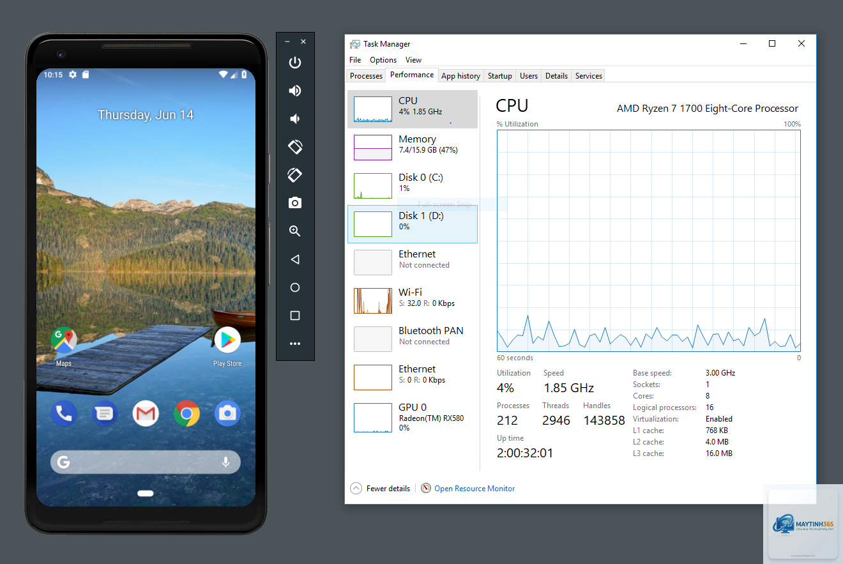
Task: Open the Options menu in Task Manager
Action: pos(383,59)
